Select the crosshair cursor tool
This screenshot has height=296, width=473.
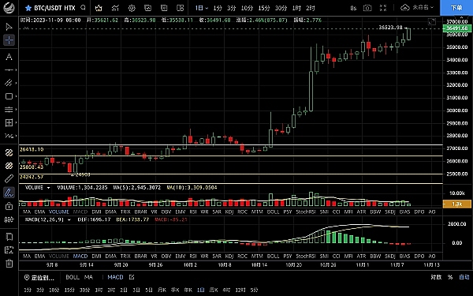pos(9,40)
